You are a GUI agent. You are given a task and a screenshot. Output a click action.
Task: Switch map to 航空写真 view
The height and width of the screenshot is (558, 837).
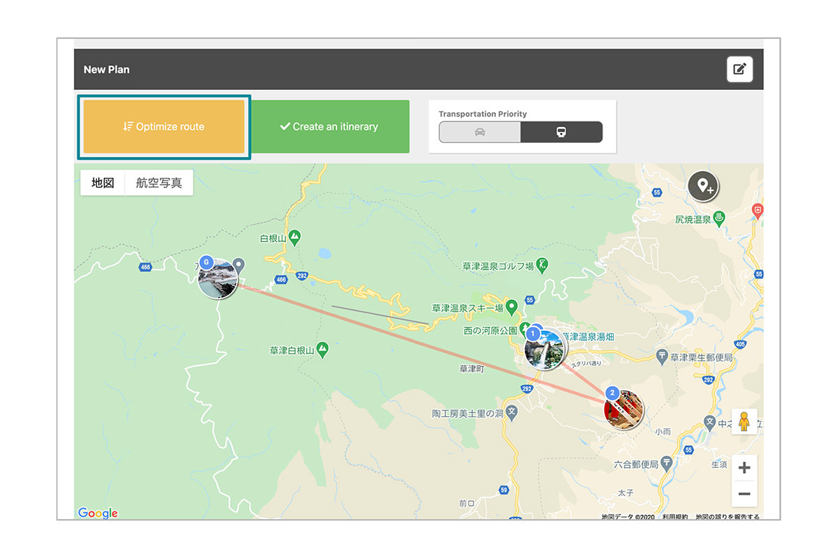[159, 183]
